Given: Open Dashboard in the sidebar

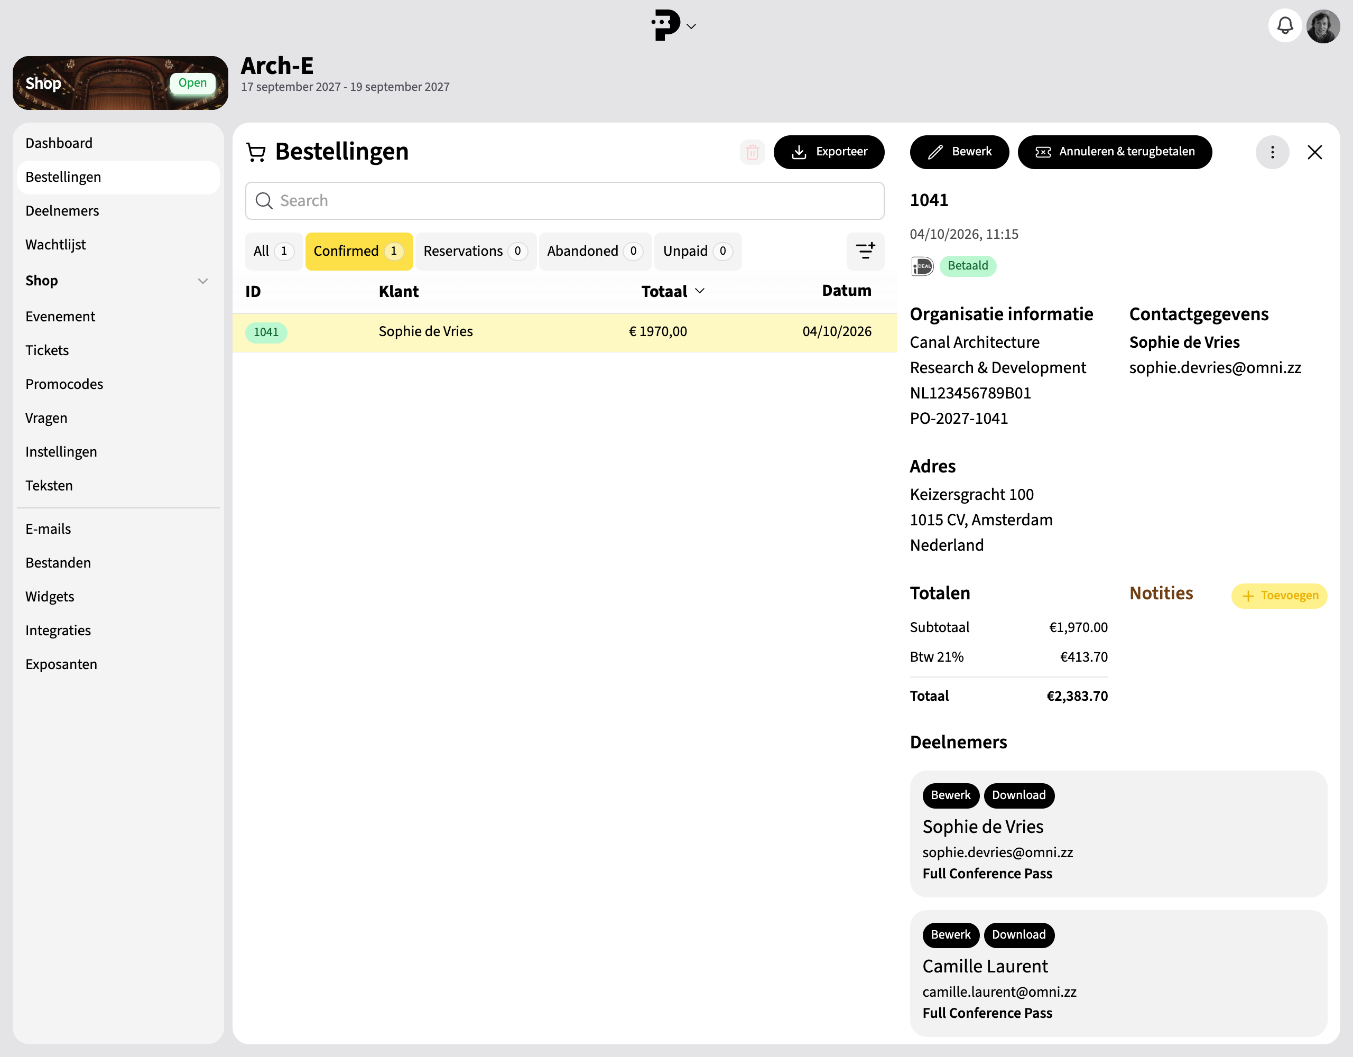Looking at the screenshot, I should pyautogui.click(x=118, y=143).
